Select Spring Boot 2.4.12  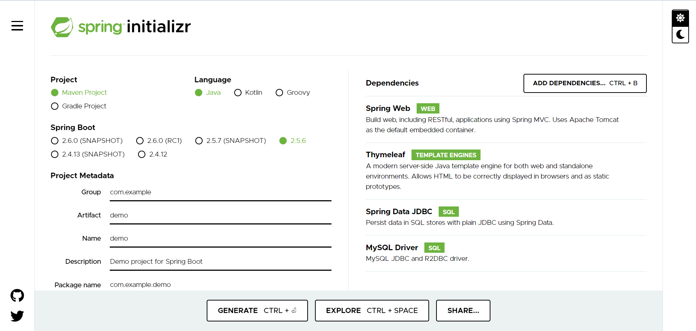click(153, 154)
